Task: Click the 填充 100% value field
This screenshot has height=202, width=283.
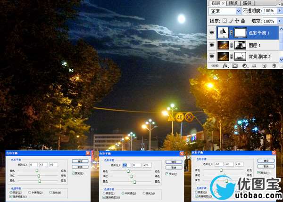Action: coord(270,21)
